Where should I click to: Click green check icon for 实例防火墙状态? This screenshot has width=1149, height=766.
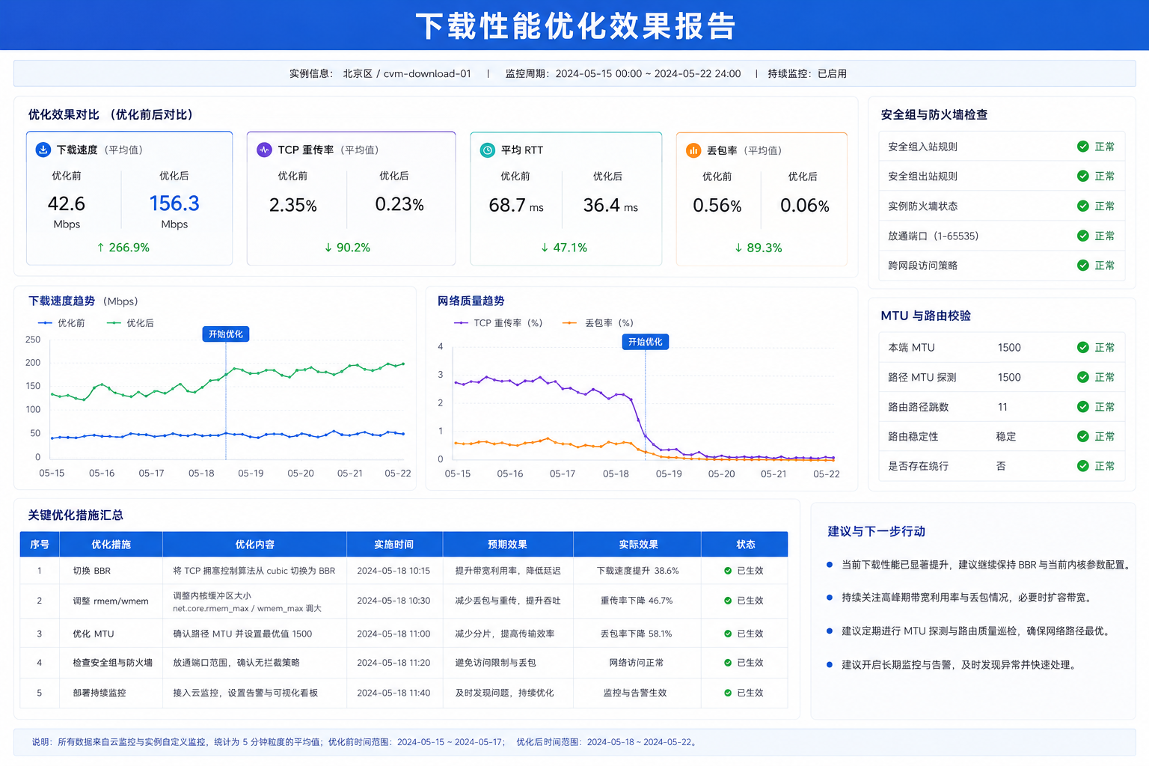click(1082, 206)
